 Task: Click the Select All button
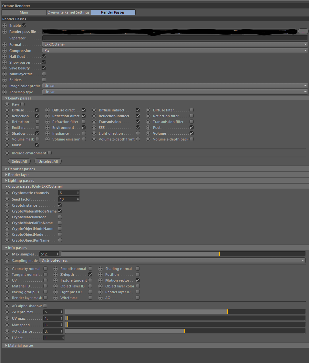[x=19, y=161]
